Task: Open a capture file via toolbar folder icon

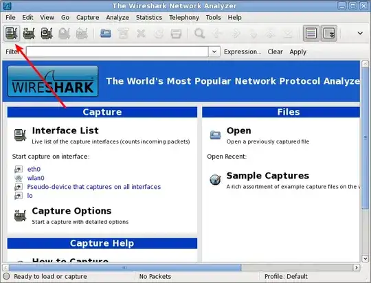Action: tap(106, 33)
